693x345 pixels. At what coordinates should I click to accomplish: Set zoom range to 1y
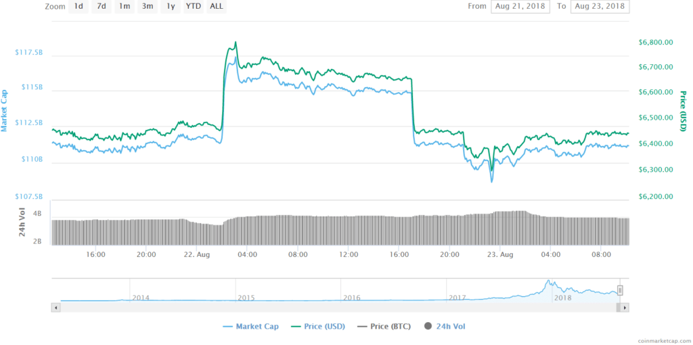click(x=171, y=7)
